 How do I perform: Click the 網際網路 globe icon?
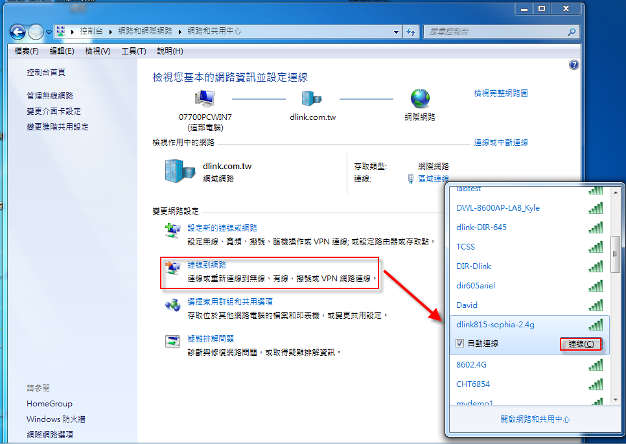(420, 99)
